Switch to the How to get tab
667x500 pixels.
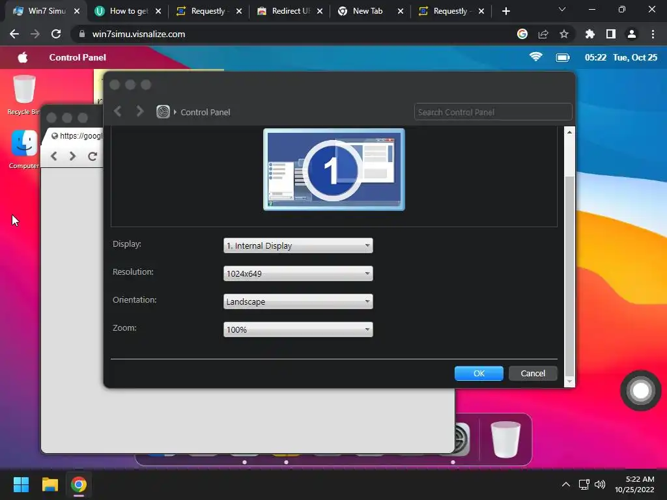[128, 12]
